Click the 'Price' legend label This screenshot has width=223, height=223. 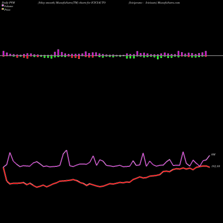point(7,10)
